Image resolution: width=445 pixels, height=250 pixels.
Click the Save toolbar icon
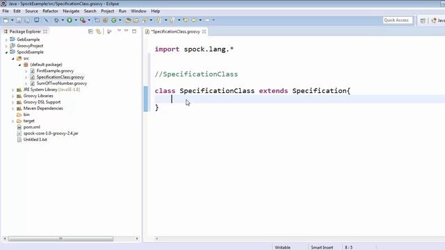[19, 20]
